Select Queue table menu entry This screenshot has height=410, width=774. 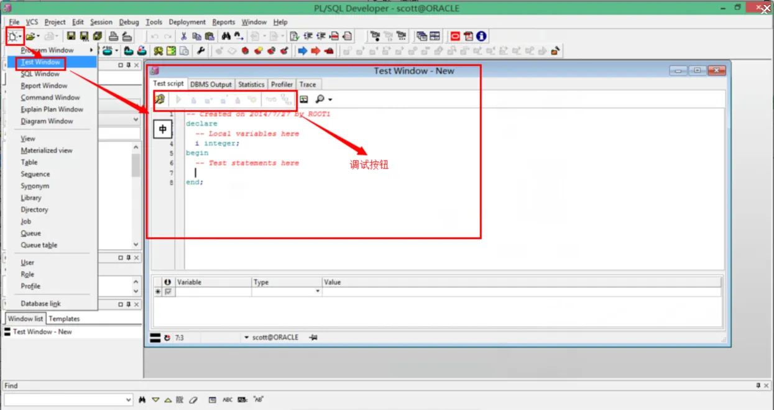click(x=39, y=245)
